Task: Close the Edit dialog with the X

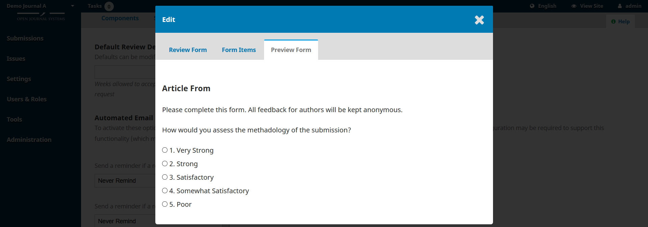Action: 479,20
